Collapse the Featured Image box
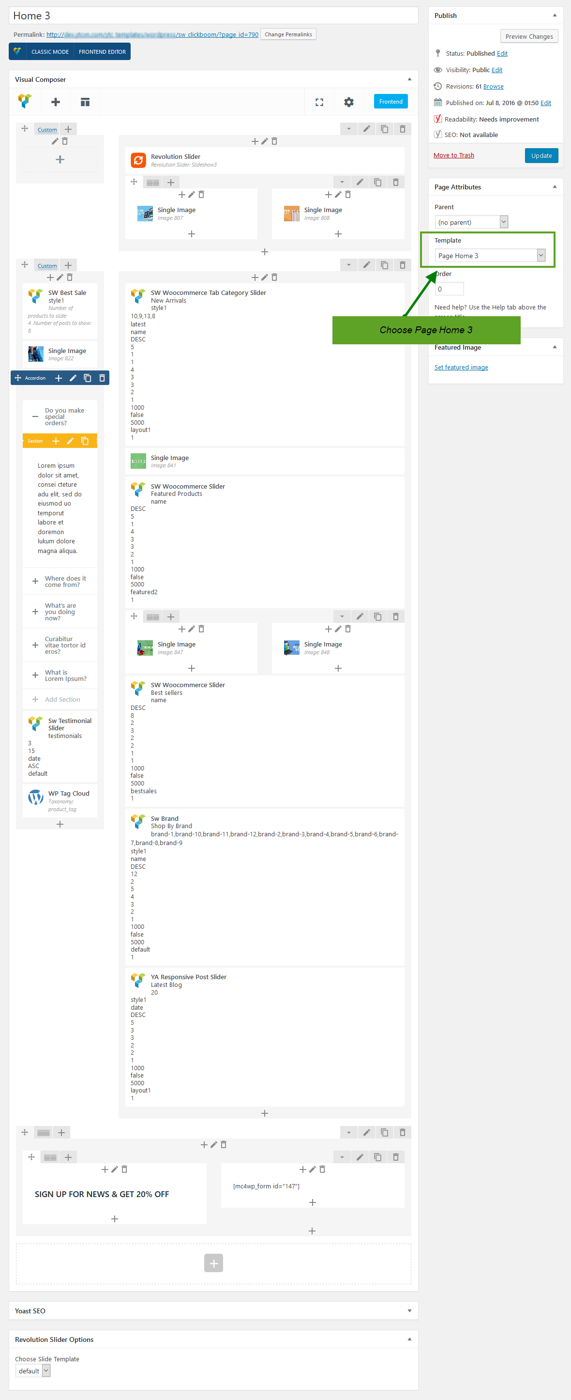This screenshot has height=1400, width=571. click(555, 347)
